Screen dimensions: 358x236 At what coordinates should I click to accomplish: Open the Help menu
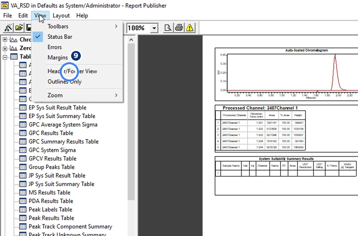82,15
